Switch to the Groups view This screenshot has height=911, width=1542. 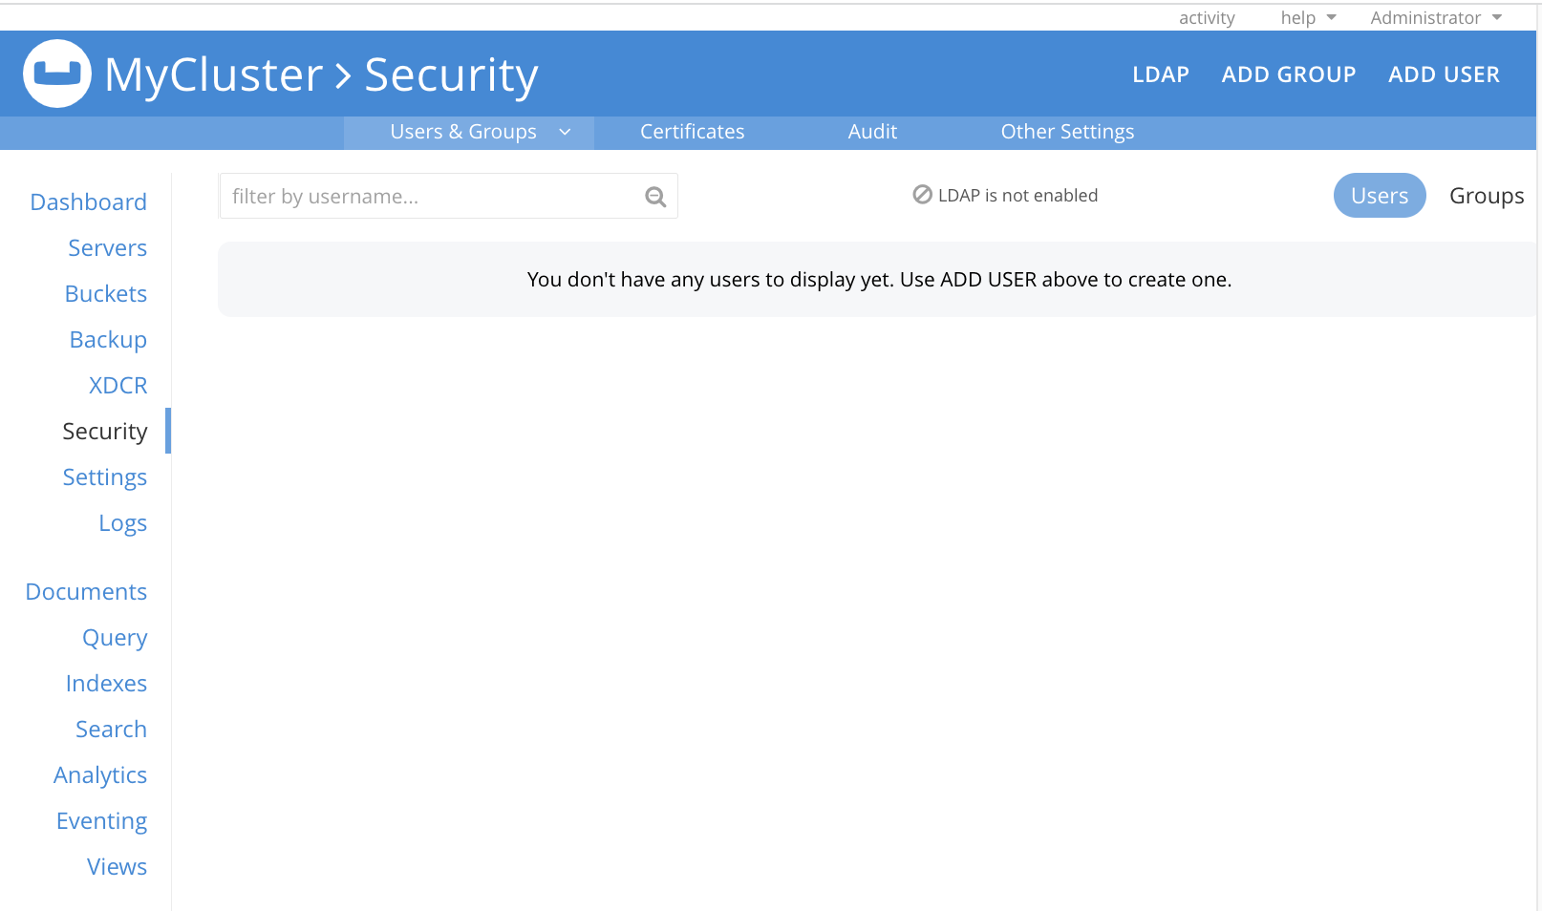click(1486, 195)
